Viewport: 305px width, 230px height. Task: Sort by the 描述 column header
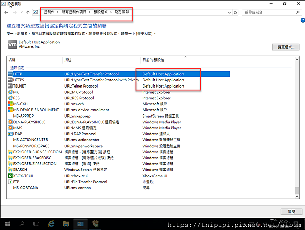tap(102, 60)
